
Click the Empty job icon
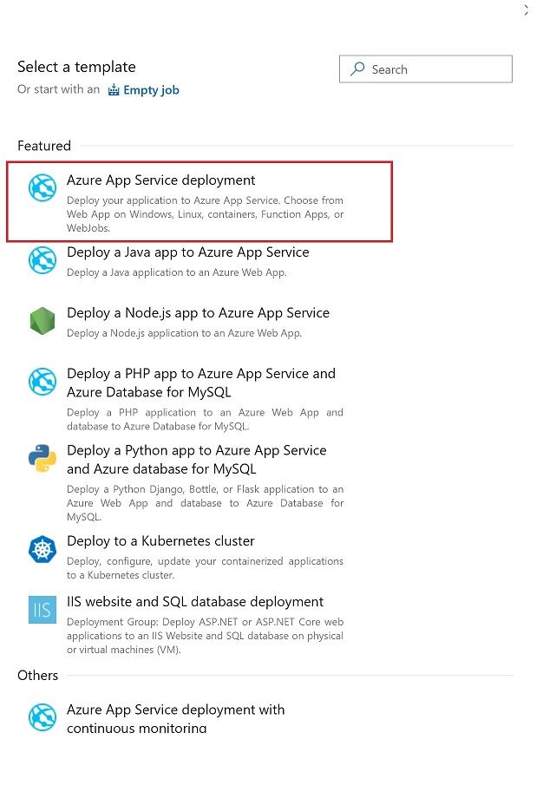click(114, 90)
